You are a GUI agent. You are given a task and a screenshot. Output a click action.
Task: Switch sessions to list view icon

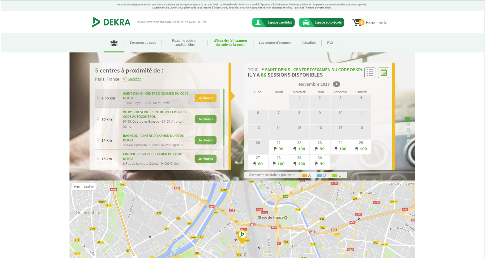coord(369,72)
